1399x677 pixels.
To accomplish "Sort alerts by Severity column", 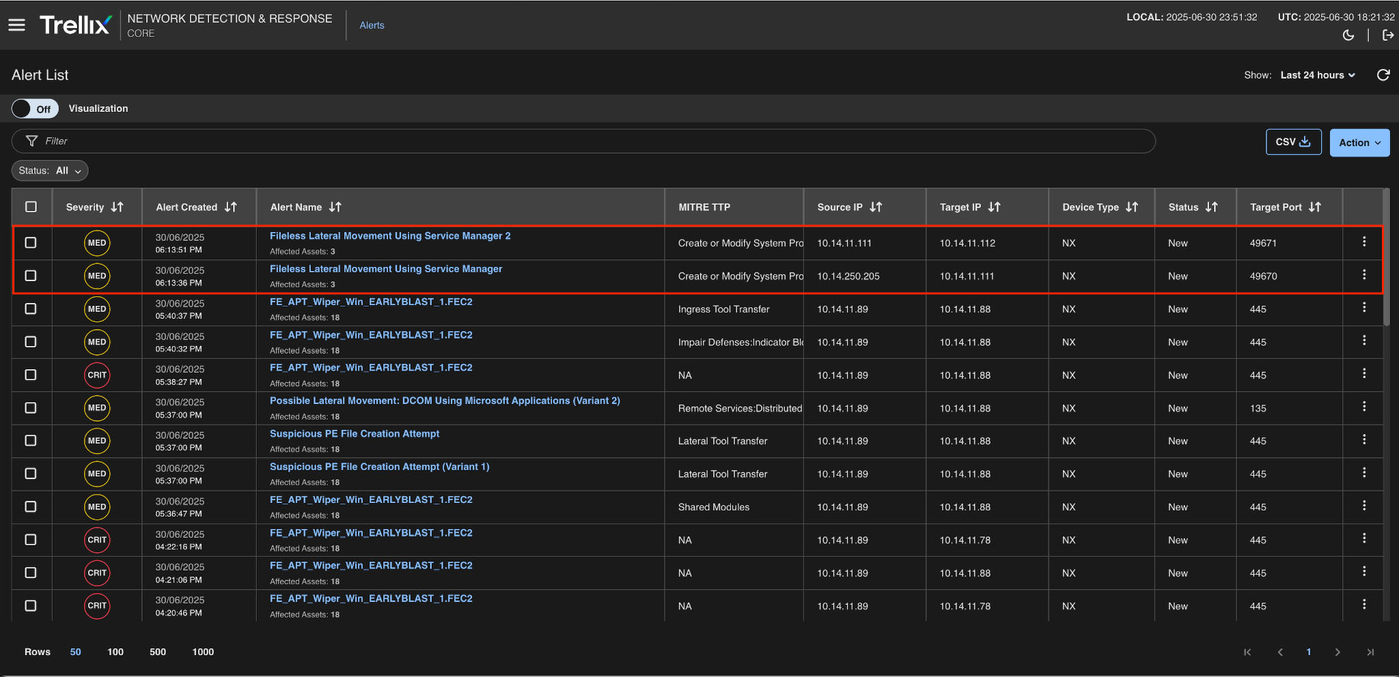I will tap(117, 207).
